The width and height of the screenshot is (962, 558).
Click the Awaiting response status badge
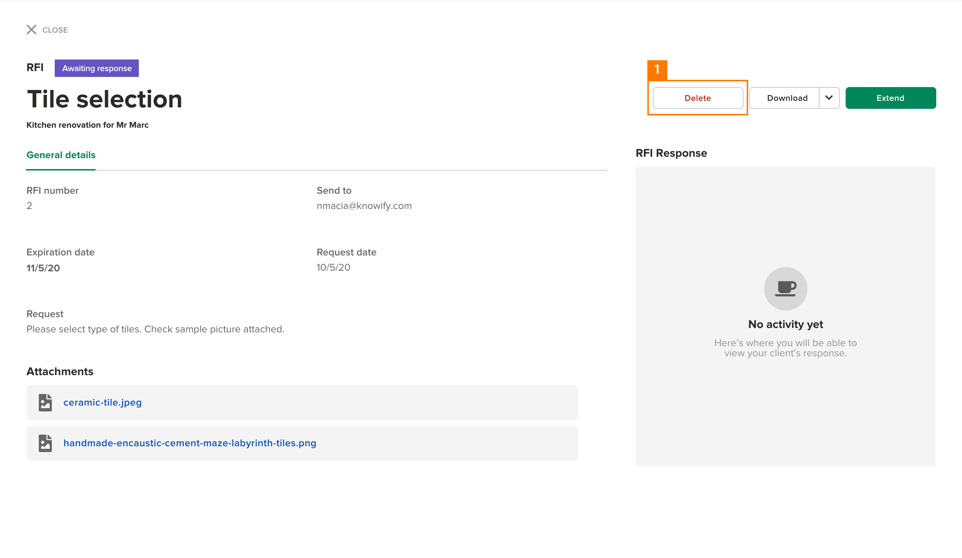96,69
